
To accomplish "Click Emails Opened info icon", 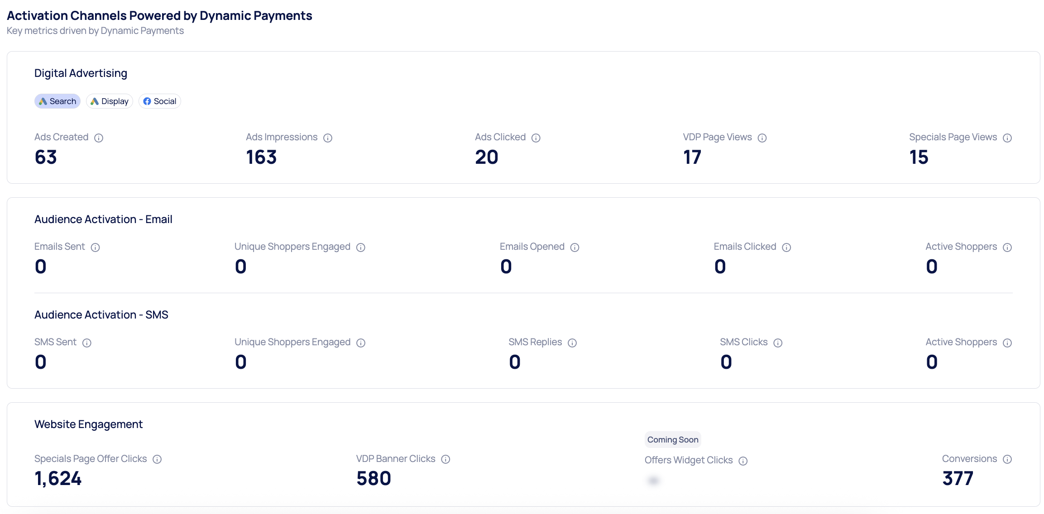I will [x=575, y=247].
